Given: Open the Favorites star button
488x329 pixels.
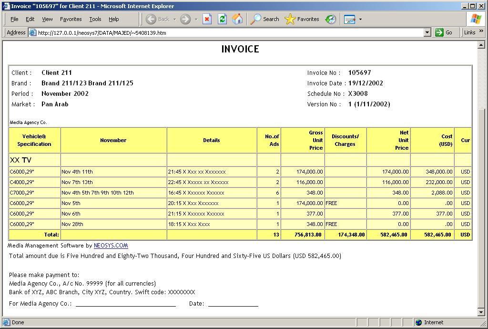Looking at the screenshot, I should click(302, 19).
